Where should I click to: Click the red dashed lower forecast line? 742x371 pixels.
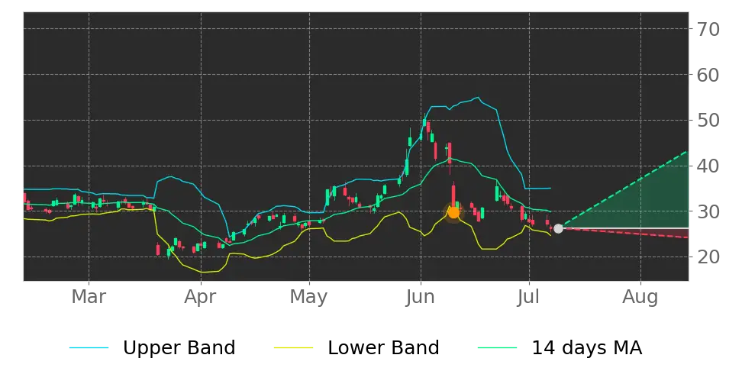pyautogui.click(x=624, y=233)
